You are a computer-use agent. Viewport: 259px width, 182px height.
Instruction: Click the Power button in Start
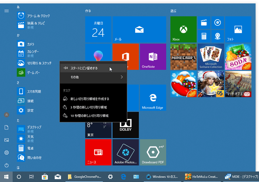point(7,165)
